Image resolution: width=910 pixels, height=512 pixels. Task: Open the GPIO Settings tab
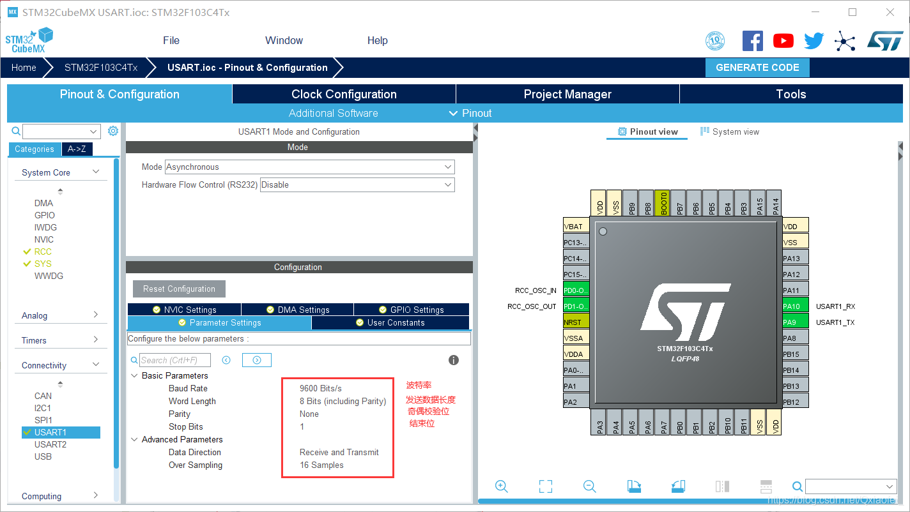412,310
